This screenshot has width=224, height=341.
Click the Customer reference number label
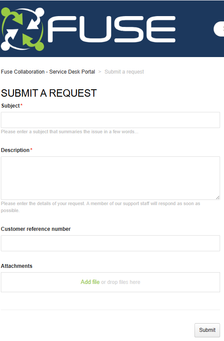tap(36, 229)
